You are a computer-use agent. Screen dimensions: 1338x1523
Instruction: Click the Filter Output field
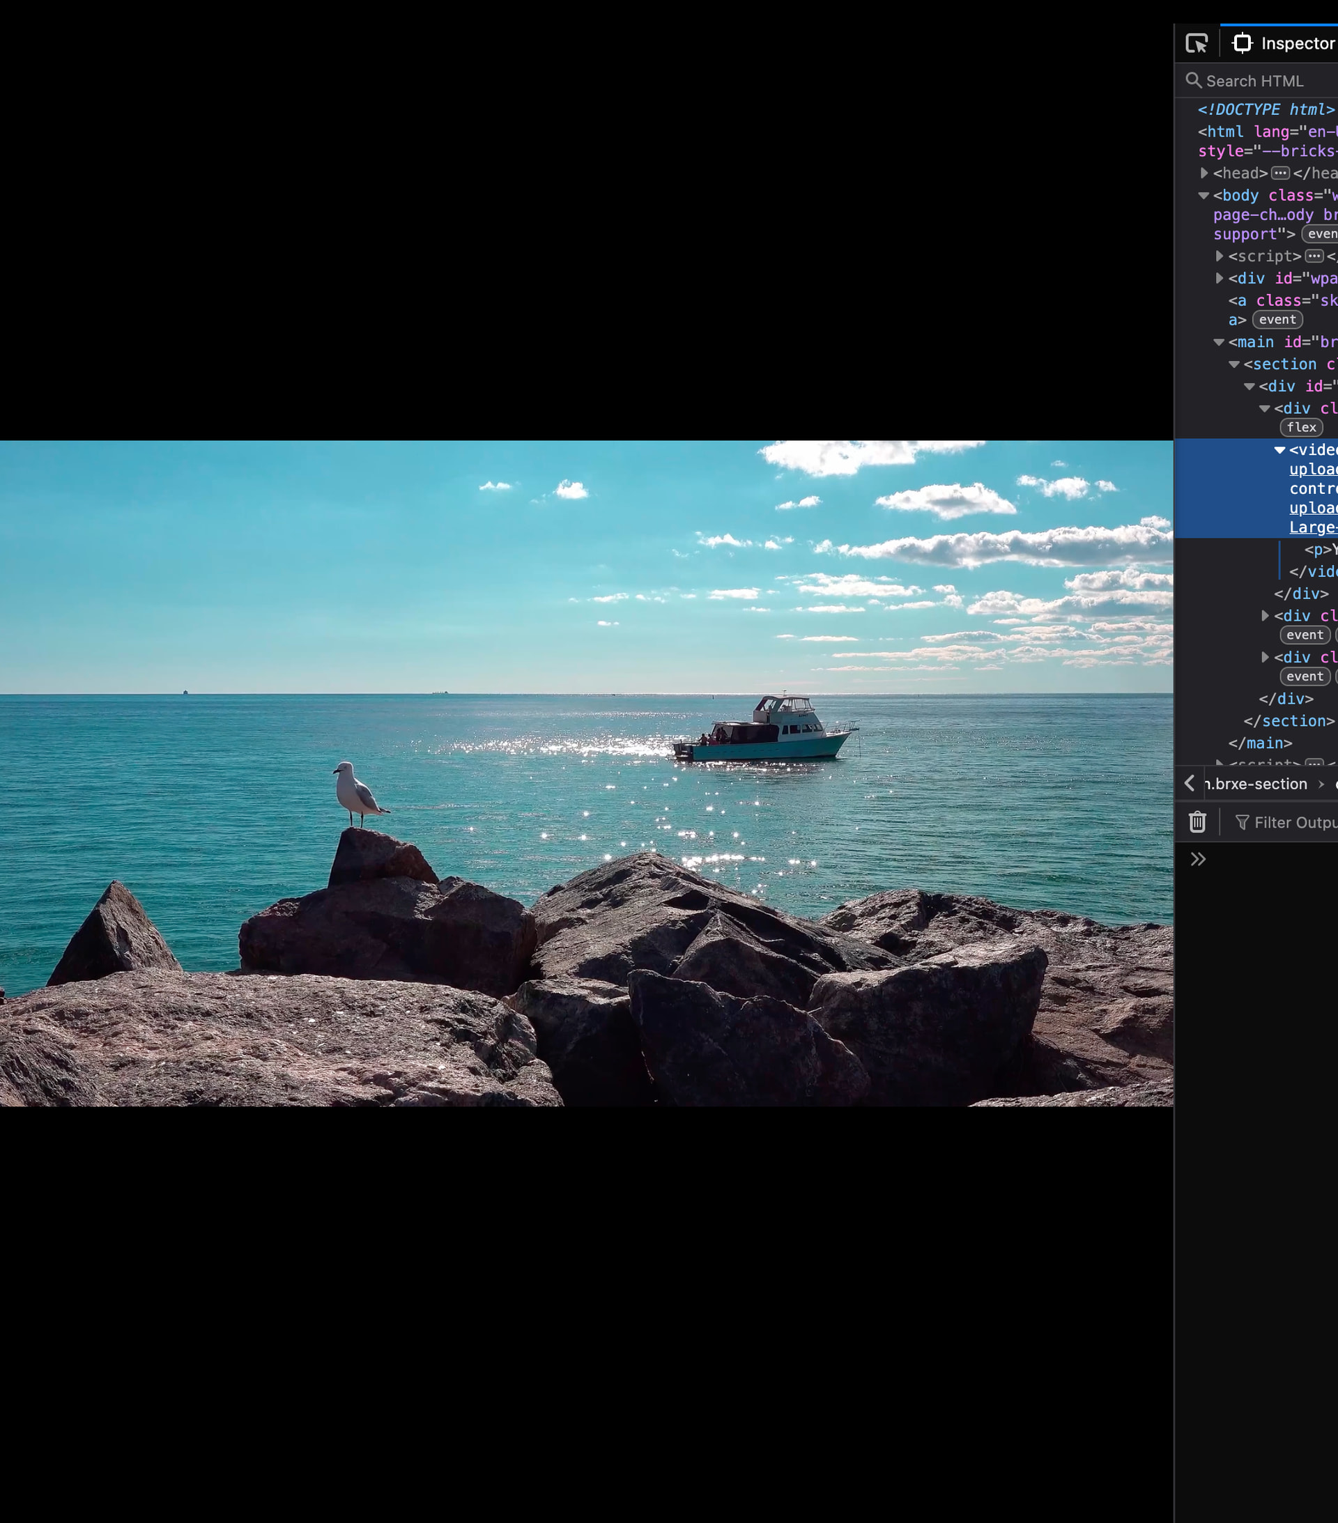click(1293, 823)
